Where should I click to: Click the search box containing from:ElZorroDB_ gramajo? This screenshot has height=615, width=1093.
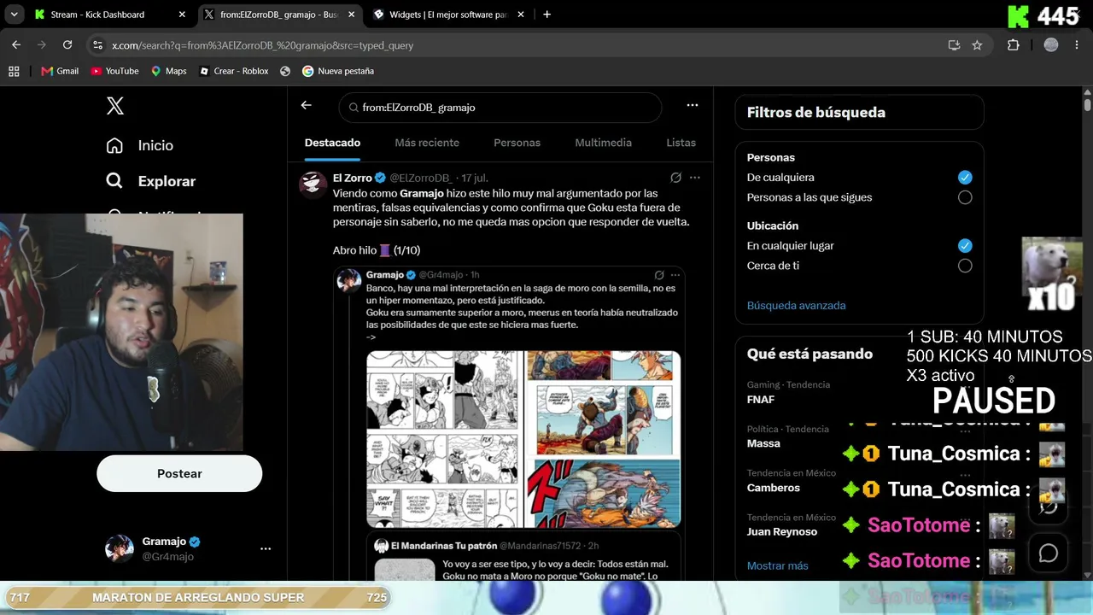pyautogui.click(x=500, y=108)
